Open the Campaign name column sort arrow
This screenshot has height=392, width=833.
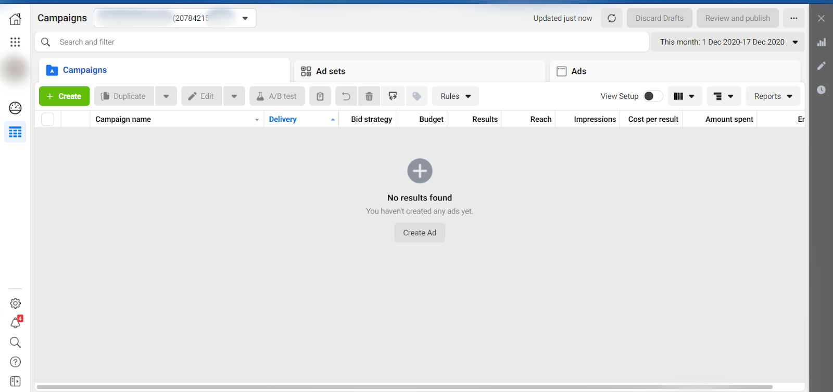[257, 120]
